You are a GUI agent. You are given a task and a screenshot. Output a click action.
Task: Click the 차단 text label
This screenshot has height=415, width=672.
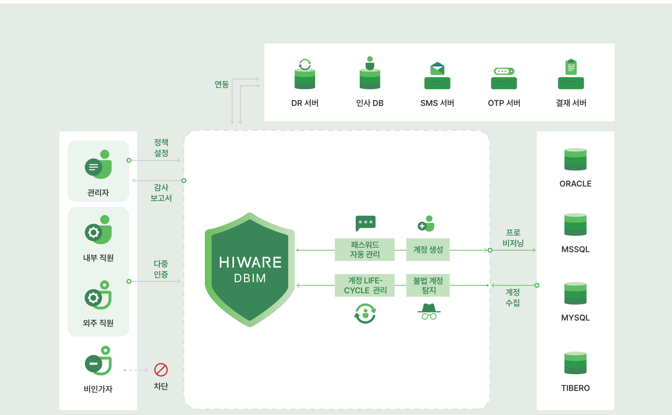(161, 386)
